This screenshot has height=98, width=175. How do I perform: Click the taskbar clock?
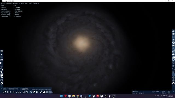coord(171,96)
